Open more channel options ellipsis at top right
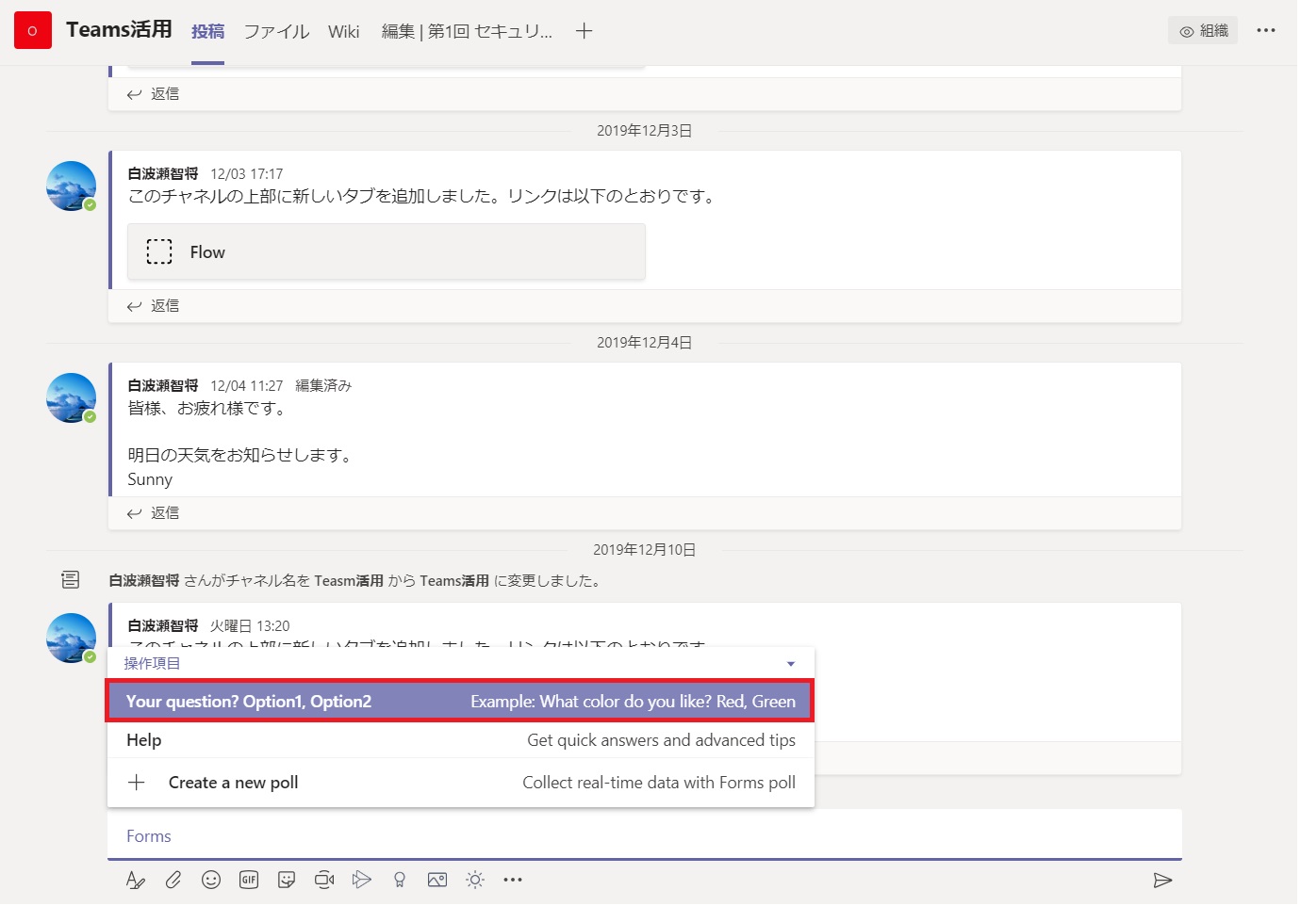 pos(1266,30)
